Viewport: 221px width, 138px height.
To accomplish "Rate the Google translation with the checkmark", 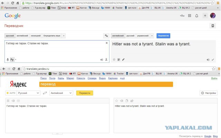I will click(213, 60).
